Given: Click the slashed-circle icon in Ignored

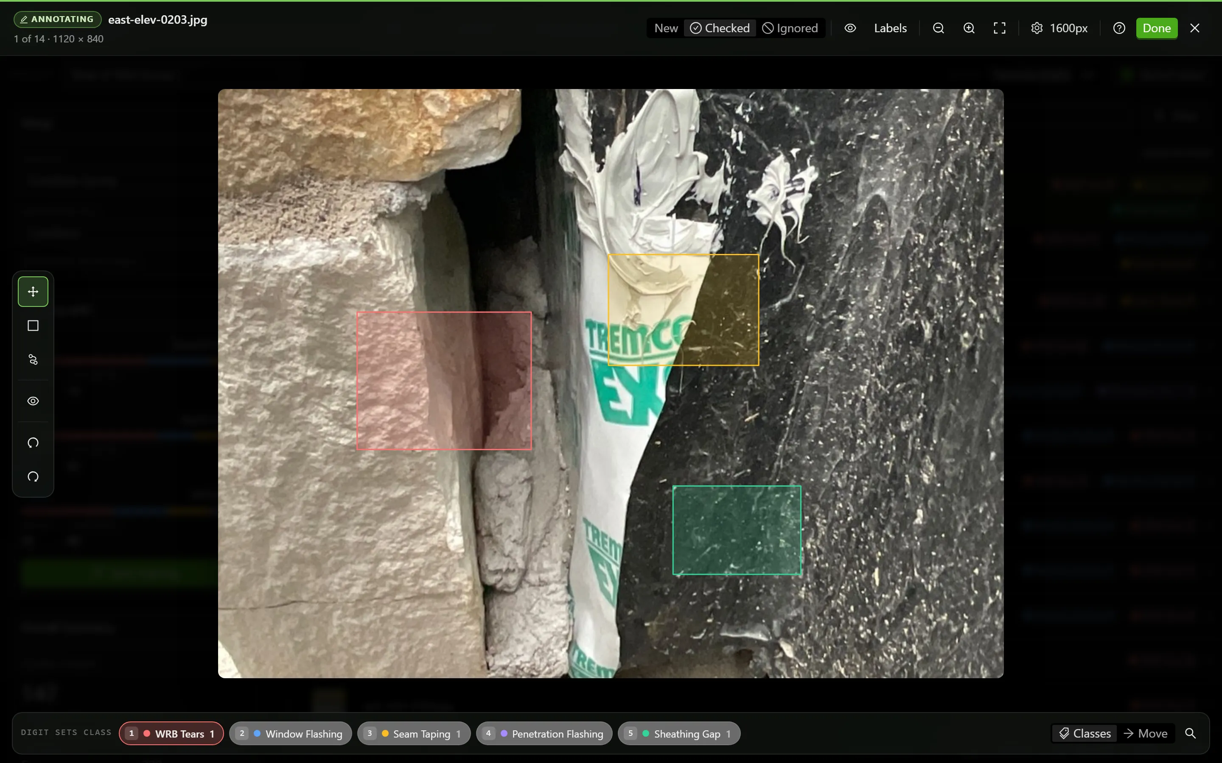Looking at the screenshot, I should pos(768,28).
